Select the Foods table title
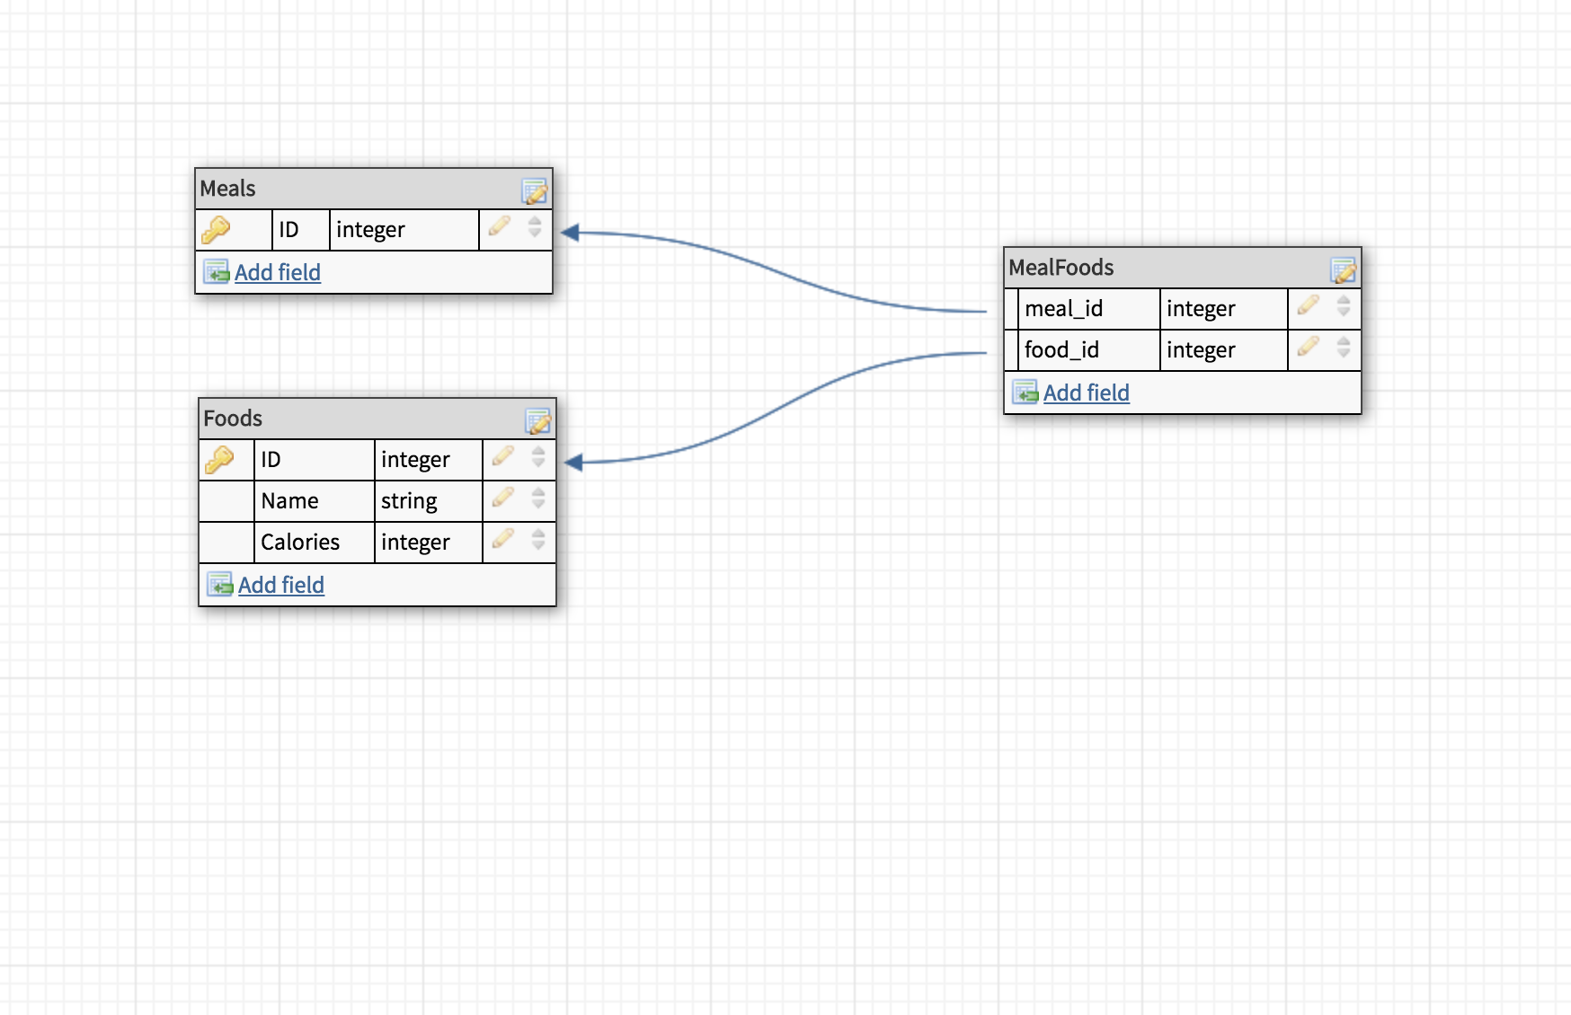This screenshot has height=1015, width=1571. coord(233,419)
